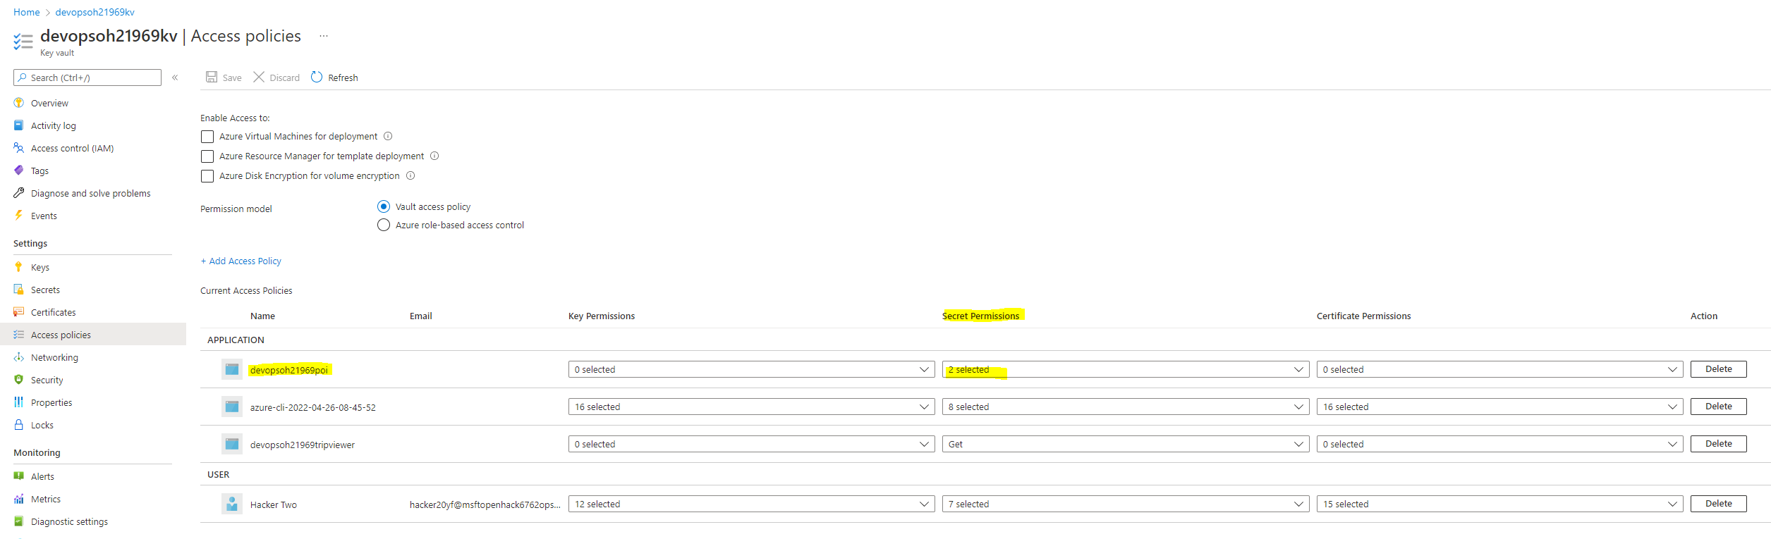Open Key Permissions dropdown showing 12 selected
The image size is (1771, 539).
[x=752, y=504]
